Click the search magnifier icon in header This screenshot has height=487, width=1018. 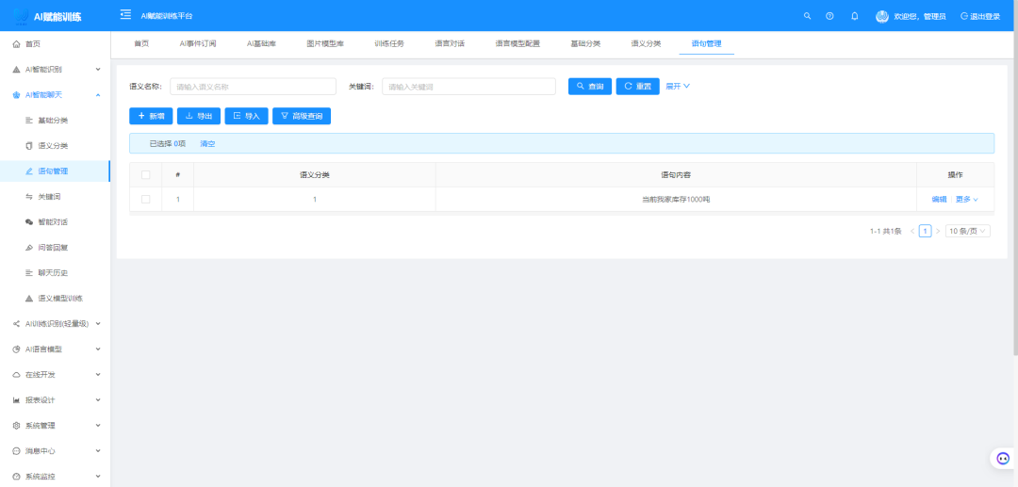click(x=807, y=16)
